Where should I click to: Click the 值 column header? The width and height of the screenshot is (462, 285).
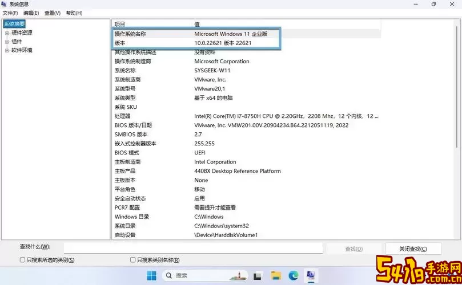click(x=197, y=24)
